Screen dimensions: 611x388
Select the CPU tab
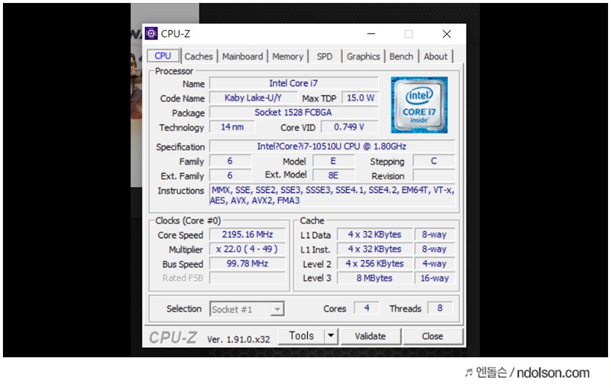coord(163,56)
